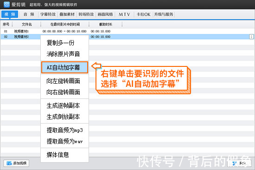Choose 消除原片声音 from context menu

[x=64, y=54]
